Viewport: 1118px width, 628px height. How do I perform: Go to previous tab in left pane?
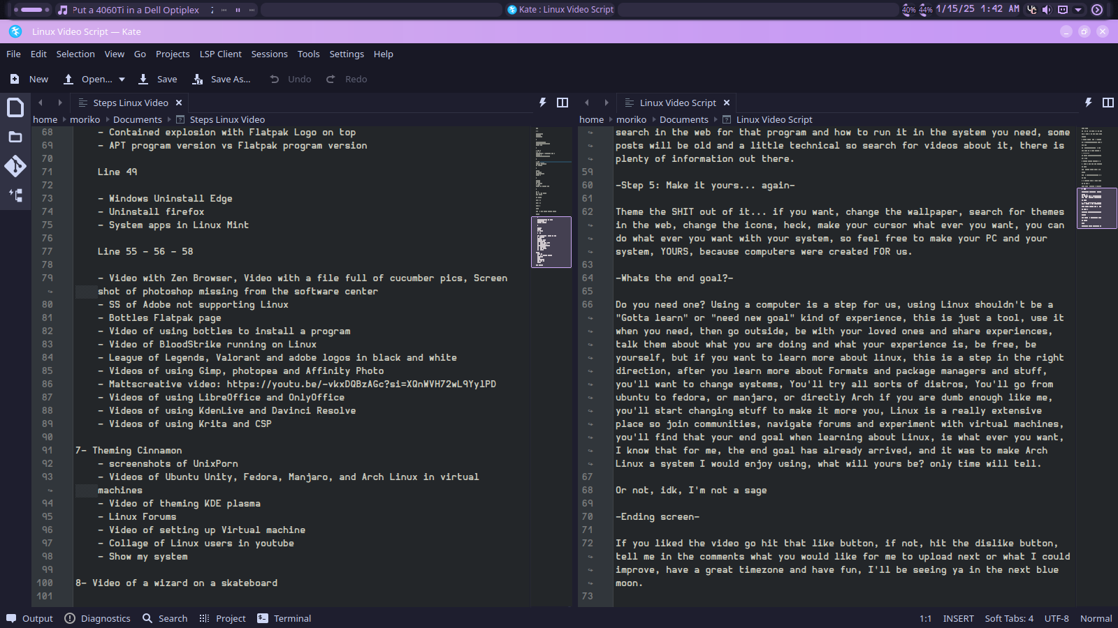(41, 103)
